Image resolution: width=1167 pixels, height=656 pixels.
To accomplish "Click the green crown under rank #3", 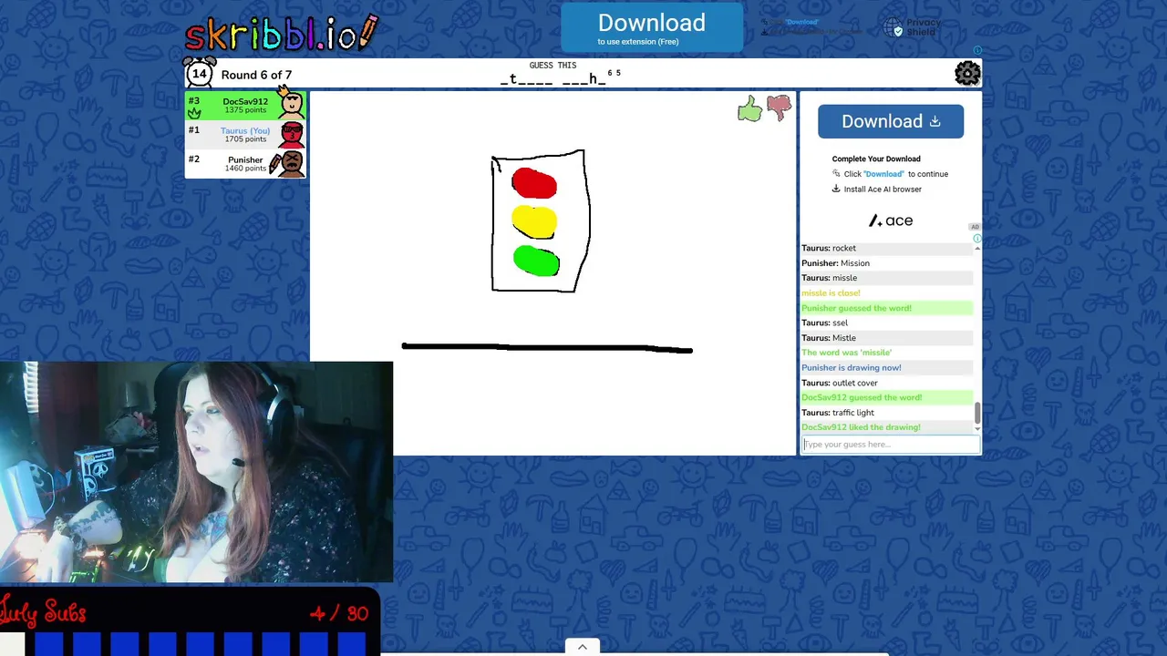I will (x=194, y=113).
